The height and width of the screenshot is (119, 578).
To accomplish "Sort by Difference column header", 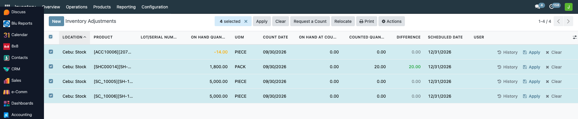I will [x=409, y=37].
